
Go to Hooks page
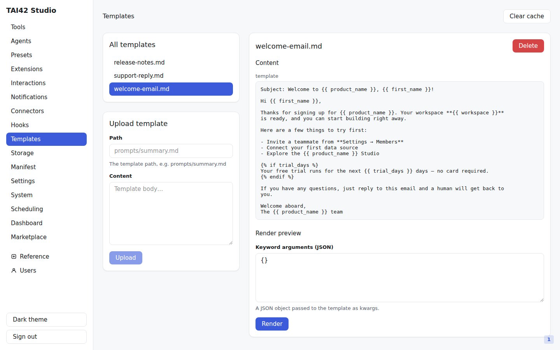point(46,125)
